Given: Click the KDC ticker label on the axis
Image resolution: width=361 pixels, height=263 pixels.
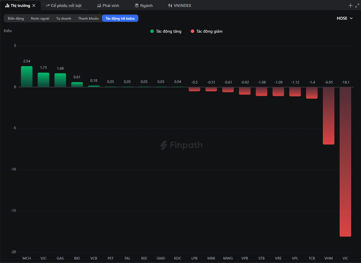Looking at the screenshot, I should [x=177, y=258].
